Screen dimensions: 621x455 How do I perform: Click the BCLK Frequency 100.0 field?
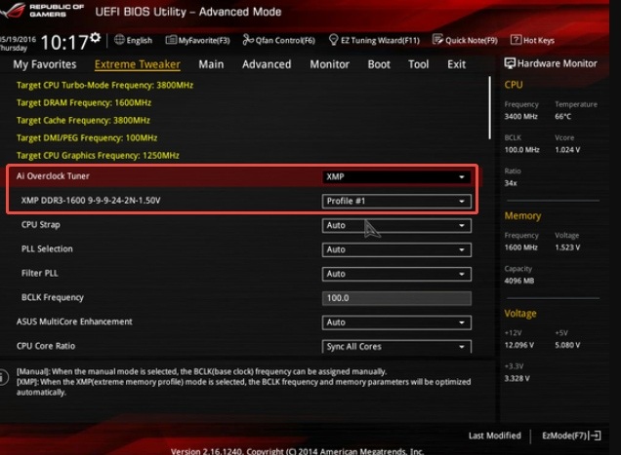click(396, 298)
